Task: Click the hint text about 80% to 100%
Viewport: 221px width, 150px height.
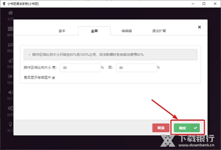Action: 88,55
